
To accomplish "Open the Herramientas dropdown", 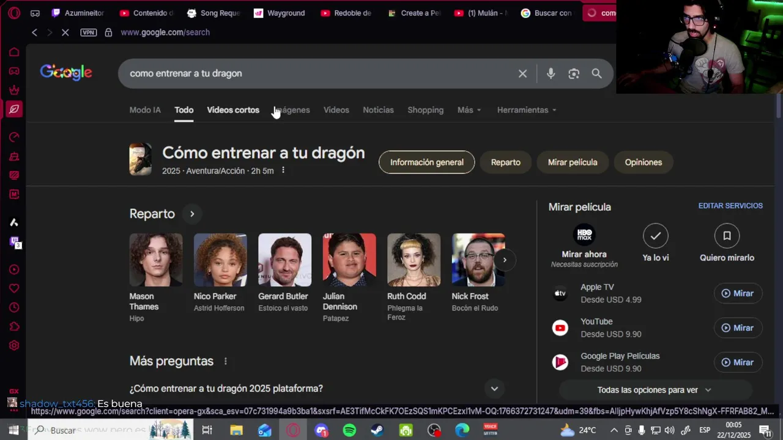I will pos(527,110).
